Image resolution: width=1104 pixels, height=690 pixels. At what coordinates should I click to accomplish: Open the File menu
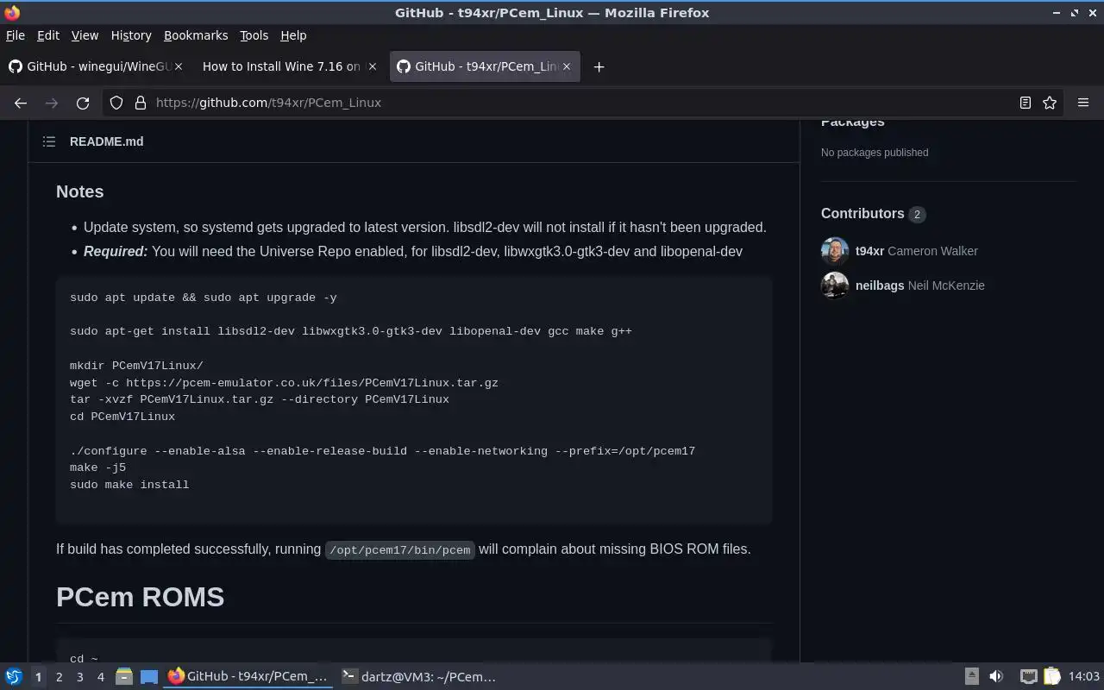[x=16, y=35]
